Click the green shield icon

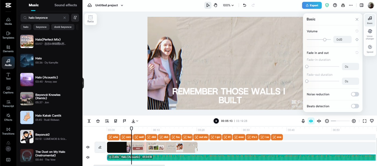tap(327, 5)
